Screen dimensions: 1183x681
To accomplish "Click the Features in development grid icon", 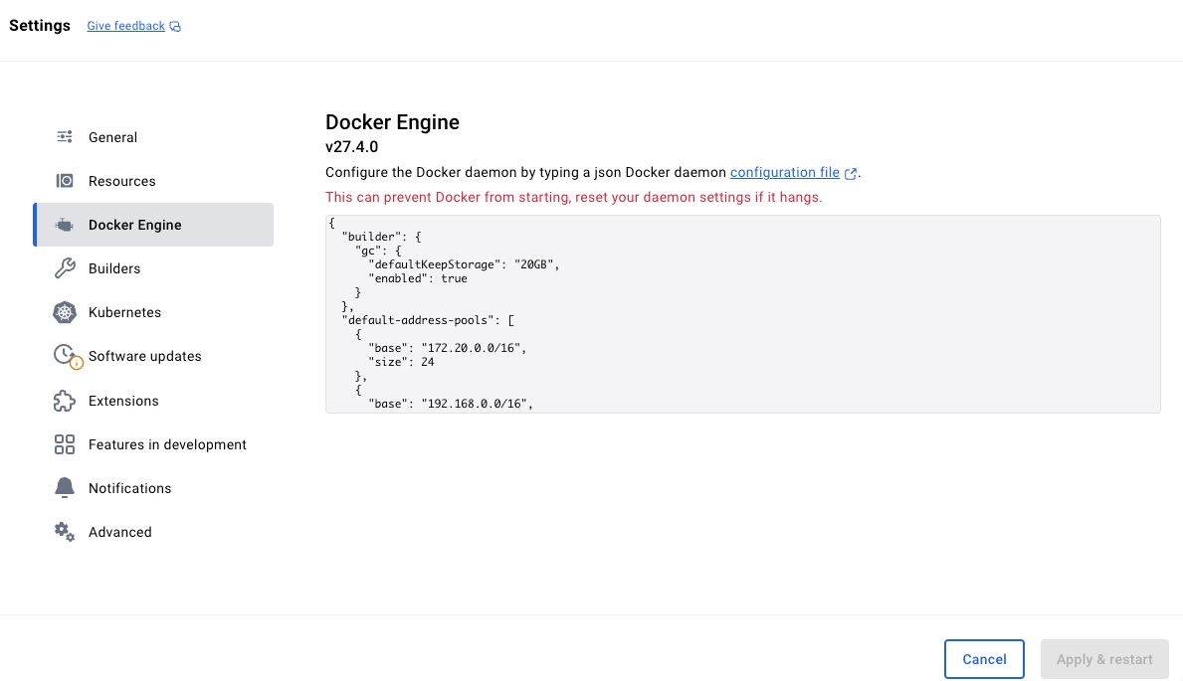I will click(x=64, y=443).
